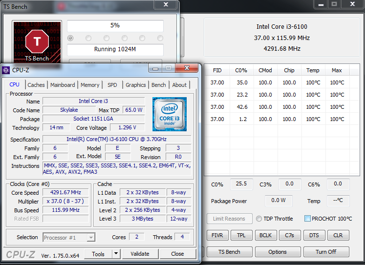Screen dimensions: 365x265
Task: Click the Package Power 0.0 W field
Action: 279,201
